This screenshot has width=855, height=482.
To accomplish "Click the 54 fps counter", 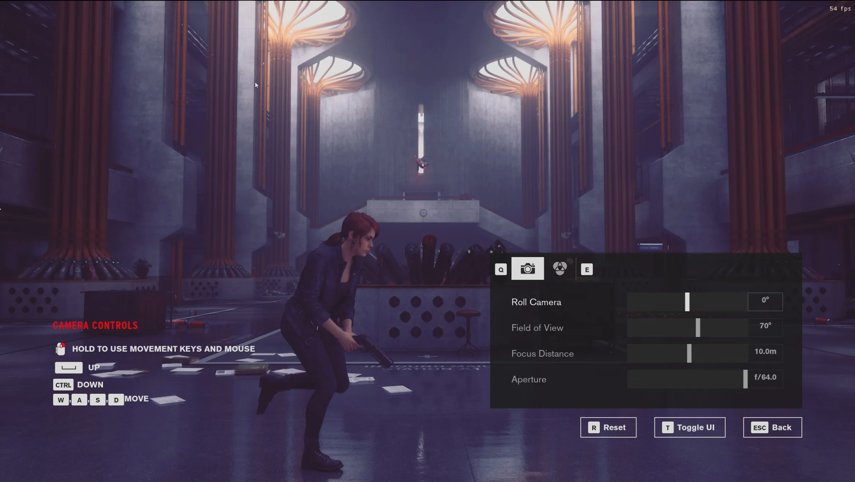I will [x=840, y=8].
